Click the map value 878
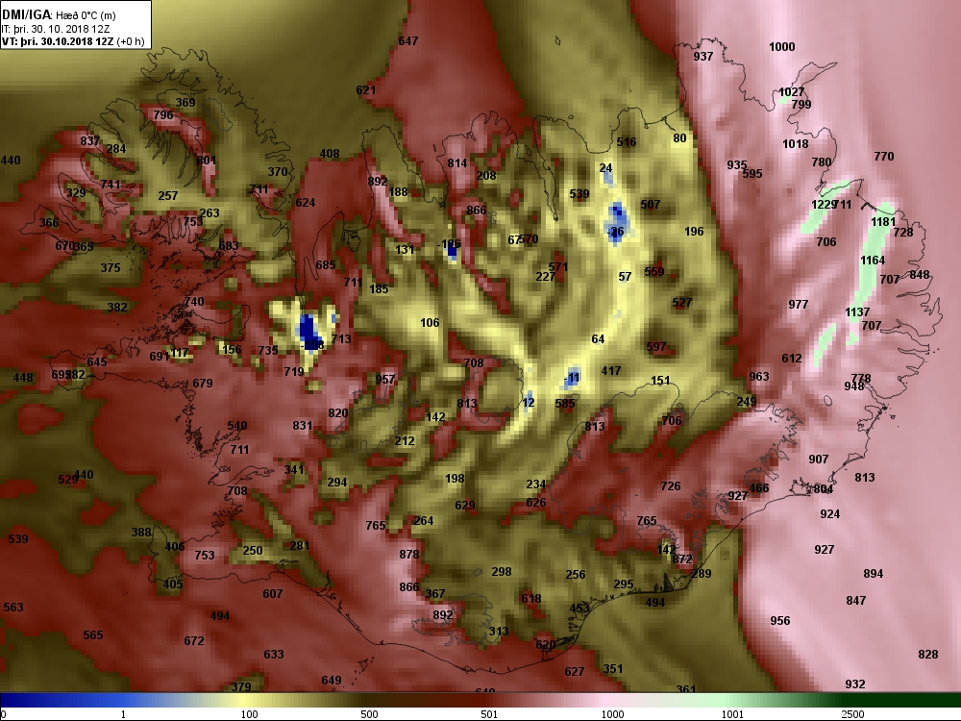961x721 pixels. click(x=408, y=555)
